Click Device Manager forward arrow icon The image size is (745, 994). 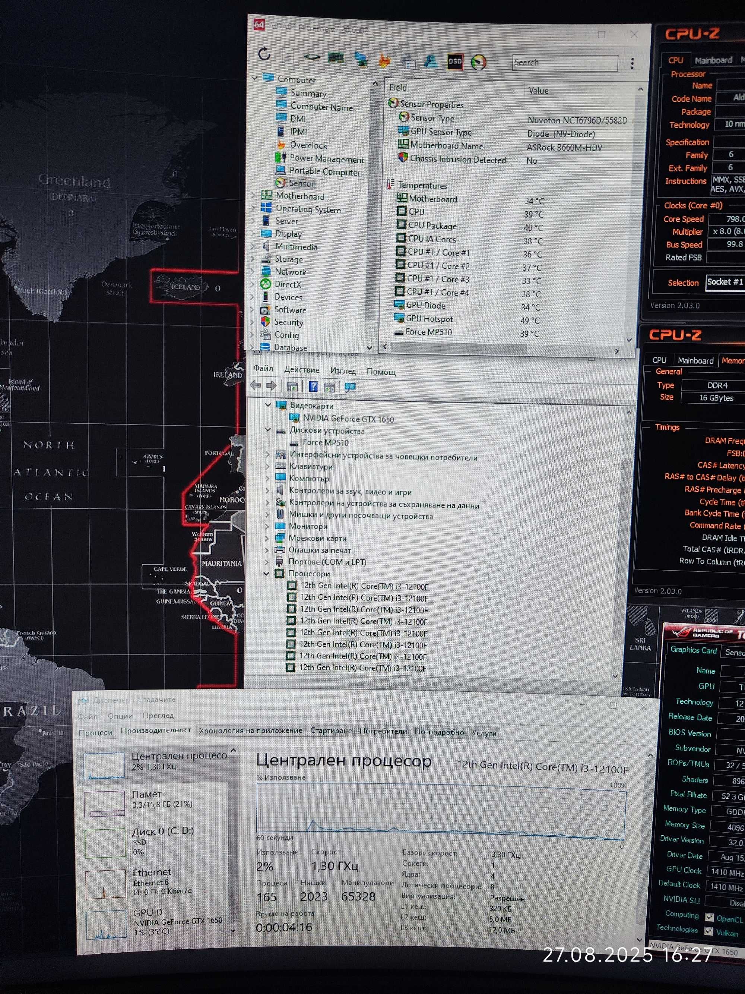[271, 385]
